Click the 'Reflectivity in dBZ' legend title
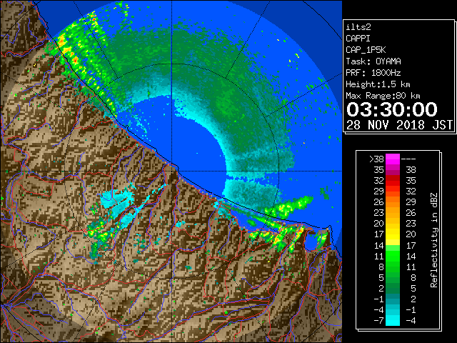457x343 pixels. point(434,240)
